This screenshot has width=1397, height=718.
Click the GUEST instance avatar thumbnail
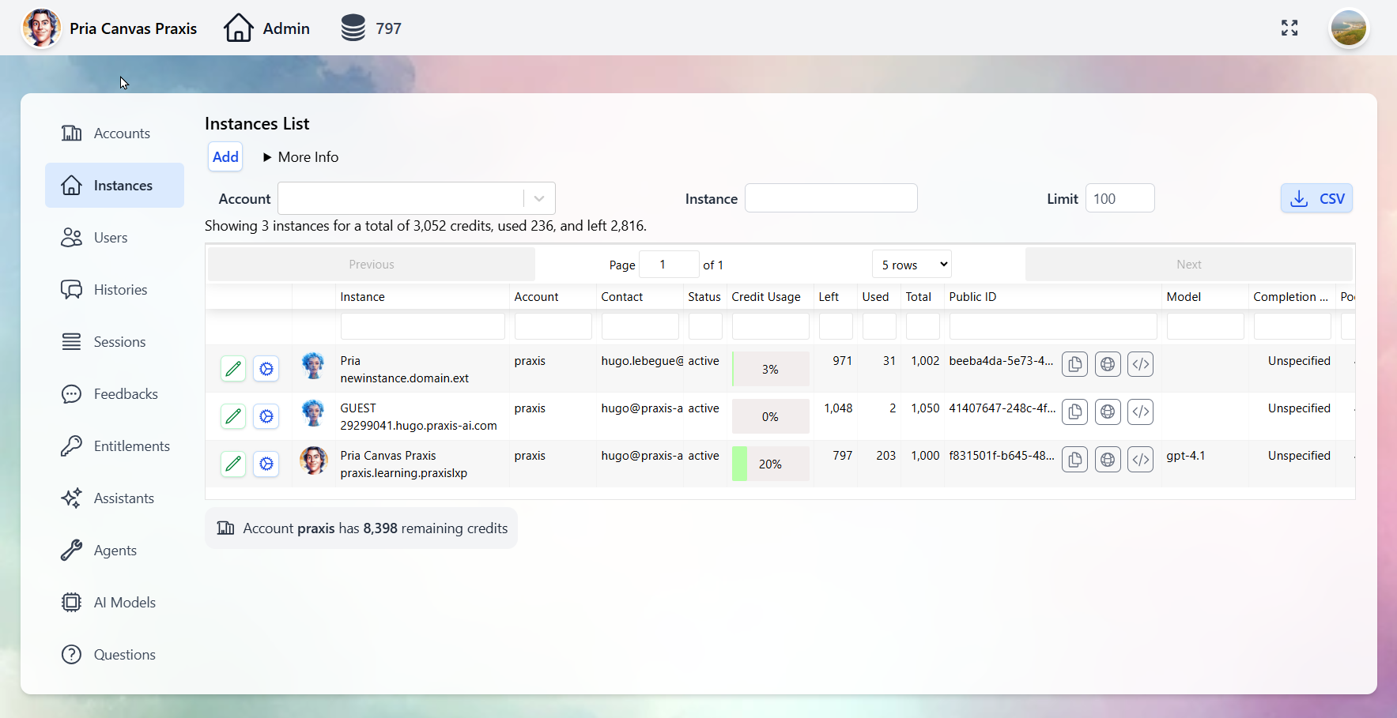pyautogui.click(x=313, y=413)
